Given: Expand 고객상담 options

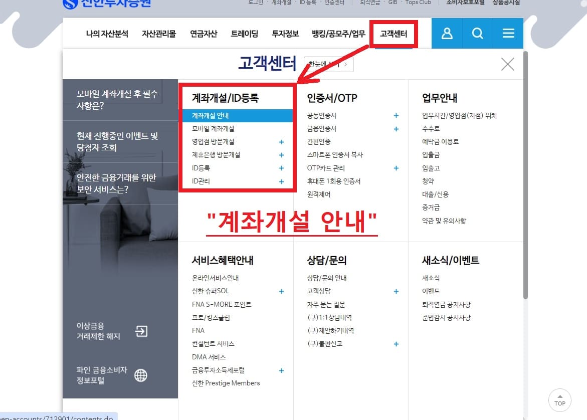Looking at the screenshot, I should pos(396,291).
